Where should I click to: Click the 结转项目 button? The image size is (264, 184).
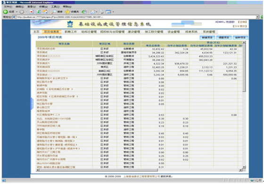(x=240, y=37)
